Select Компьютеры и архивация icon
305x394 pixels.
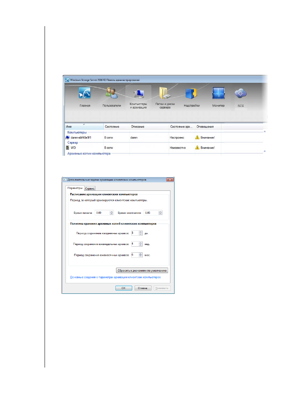tap(138, 94)
